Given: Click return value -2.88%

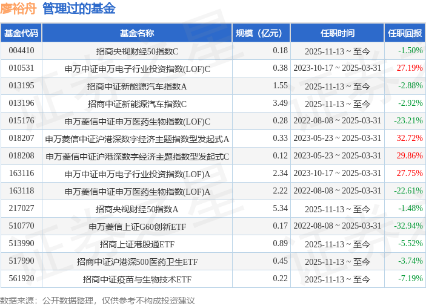Looking at the screenshot, I should (410, 85).
